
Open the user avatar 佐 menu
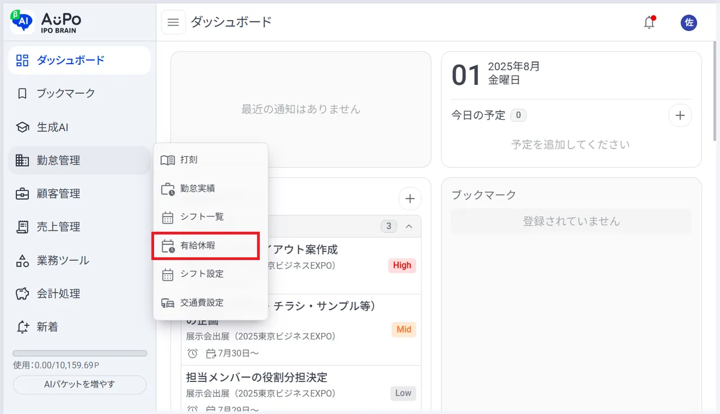pyautogui.click(x=688, y=22)
